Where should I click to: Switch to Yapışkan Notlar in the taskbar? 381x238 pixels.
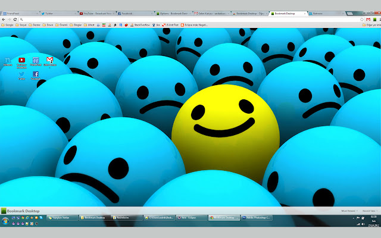(63, 218)
